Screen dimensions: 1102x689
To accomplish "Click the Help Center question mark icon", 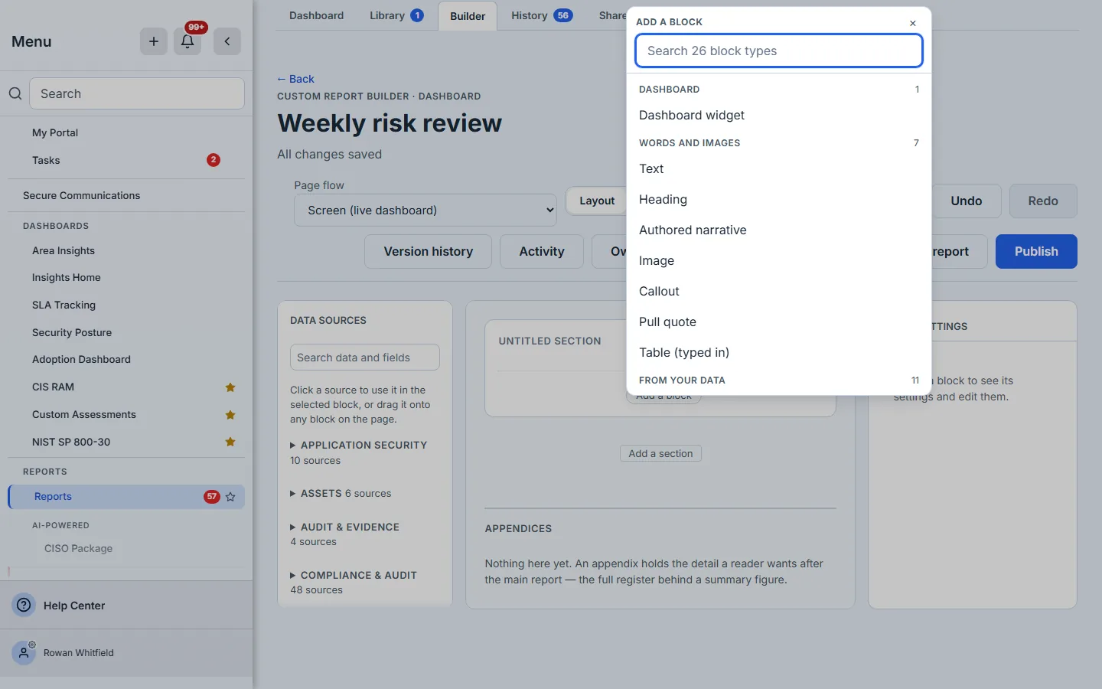I will 24,605.
